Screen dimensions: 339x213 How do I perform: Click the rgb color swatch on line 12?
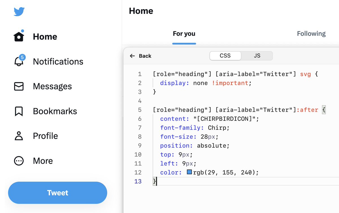[x=190, y=172]
